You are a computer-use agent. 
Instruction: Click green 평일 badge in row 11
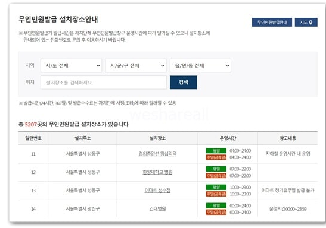click(x=216, y=151)
